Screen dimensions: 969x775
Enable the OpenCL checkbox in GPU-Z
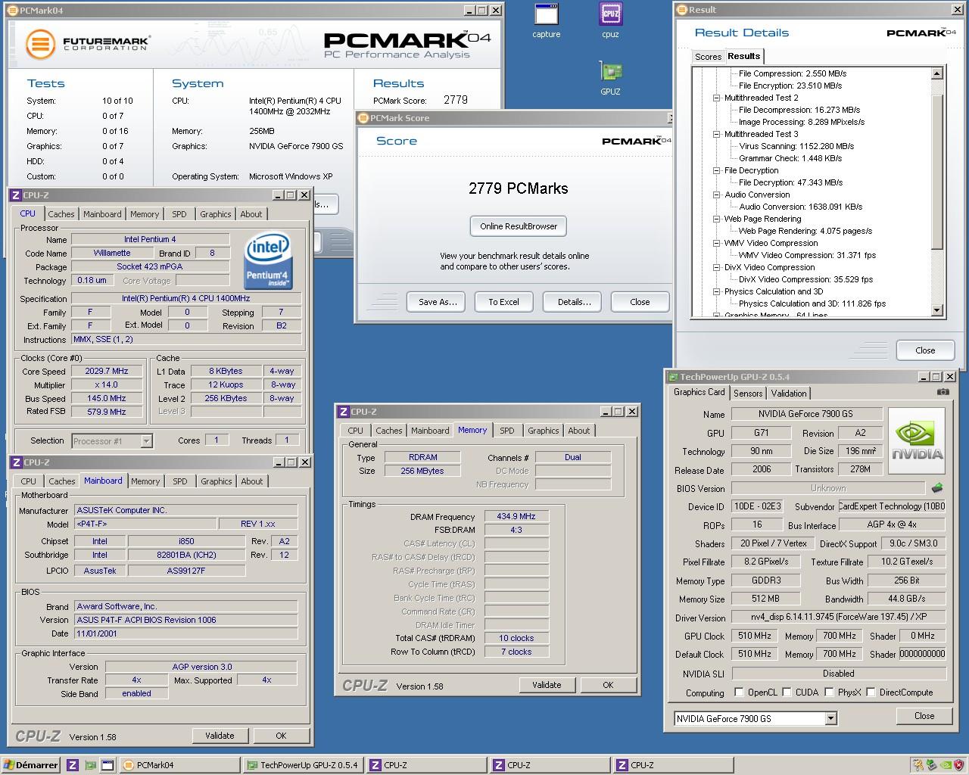point(739,693)
